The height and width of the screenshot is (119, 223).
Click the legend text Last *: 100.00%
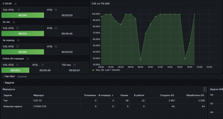point(113,70)
